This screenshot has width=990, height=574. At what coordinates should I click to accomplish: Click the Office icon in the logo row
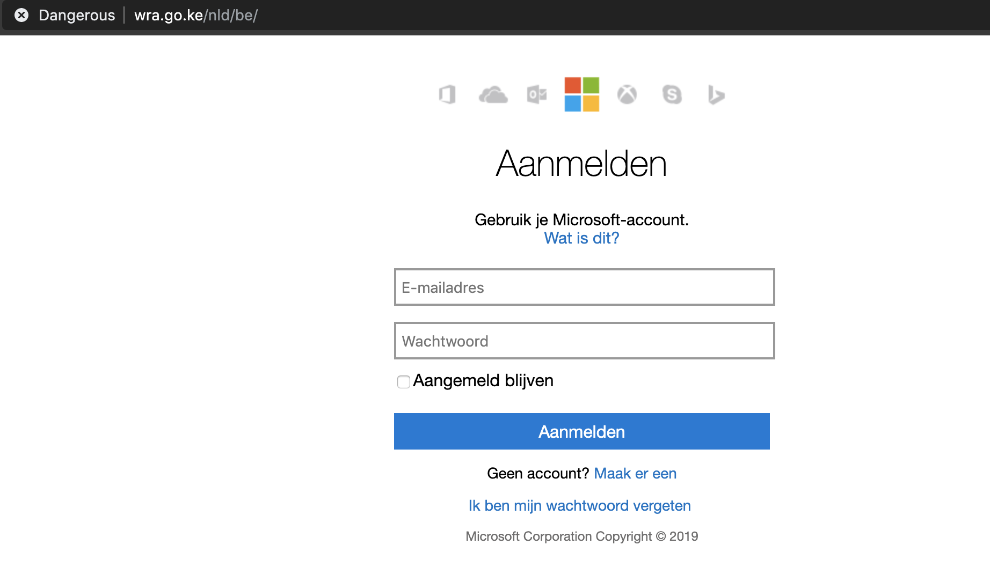click(x=447, y=95)
